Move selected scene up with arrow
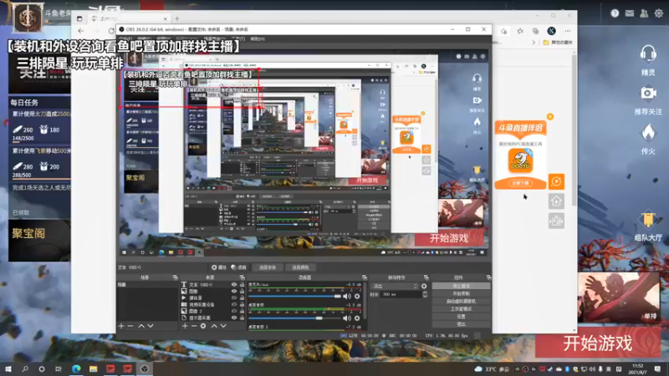Image resolution: width=669 pixels, height=376 pixels. coord(141,326)
